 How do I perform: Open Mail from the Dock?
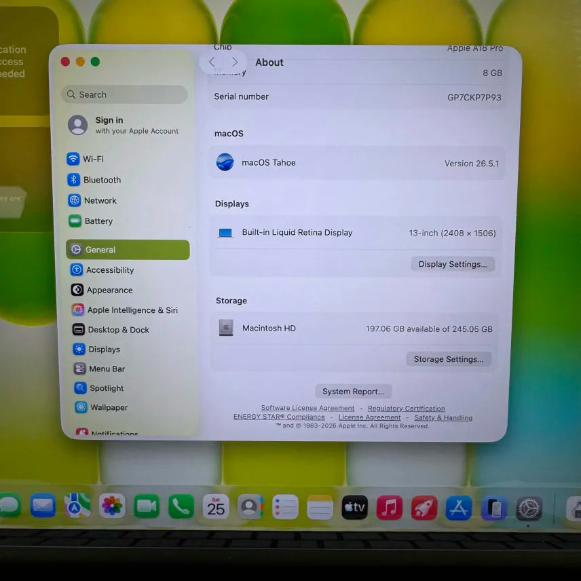coord(43,506)
